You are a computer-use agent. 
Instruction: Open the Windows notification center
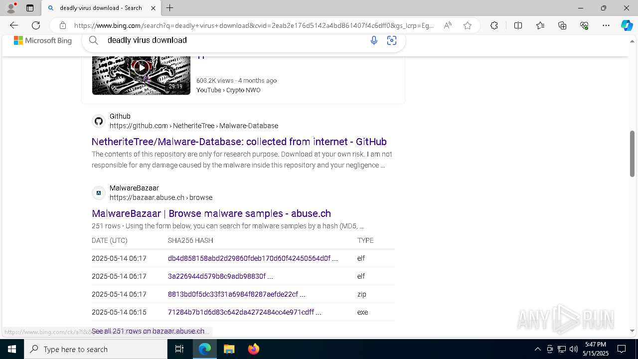coord(622,349)
